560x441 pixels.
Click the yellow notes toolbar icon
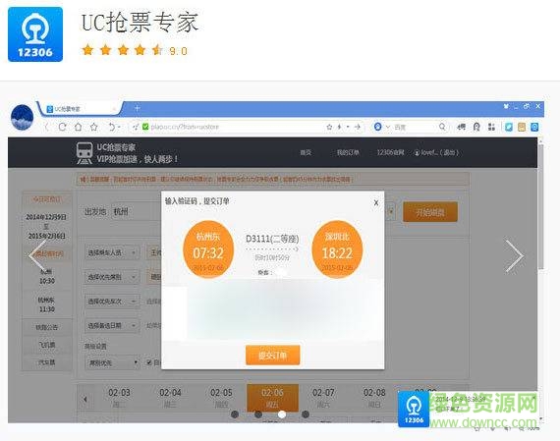point(522,127)
